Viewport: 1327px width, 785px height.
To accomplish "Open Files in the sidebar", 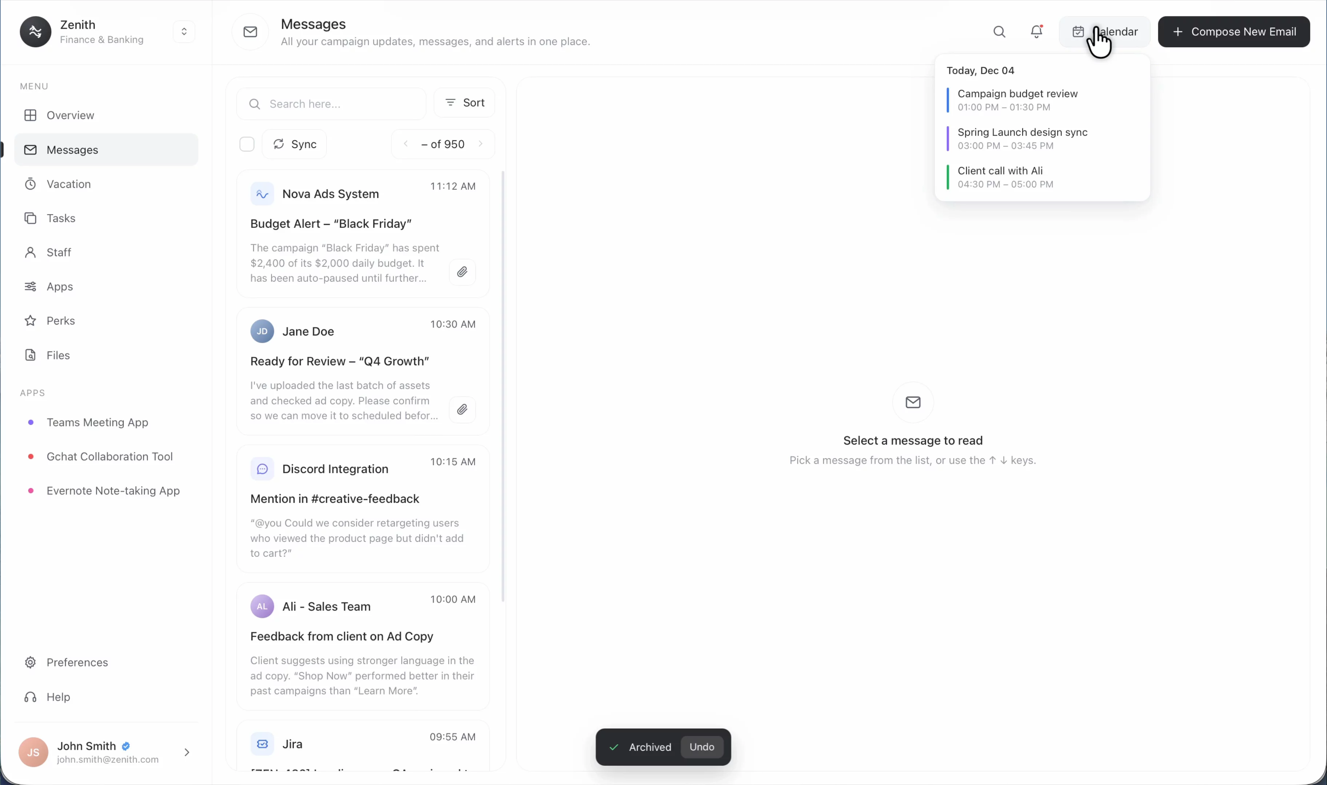I will pyautogui.click(x=106, y=355).
